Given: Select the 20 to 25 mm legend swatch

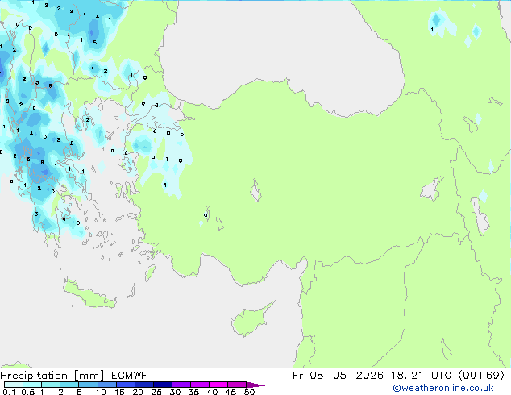Looking at the screenshot, I should point(144,385).
